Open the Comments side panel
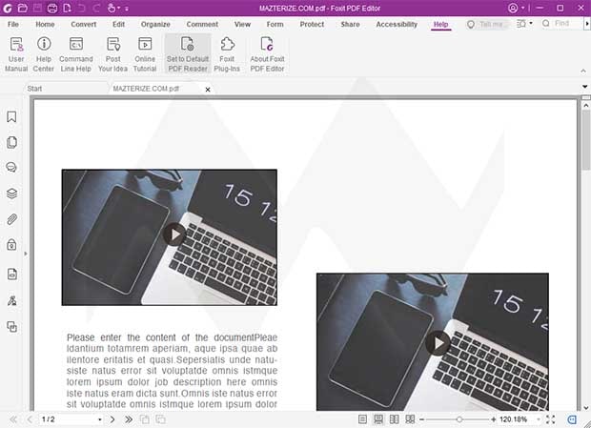This screenshot has height=428, width=591. click(x=11, y=167)
